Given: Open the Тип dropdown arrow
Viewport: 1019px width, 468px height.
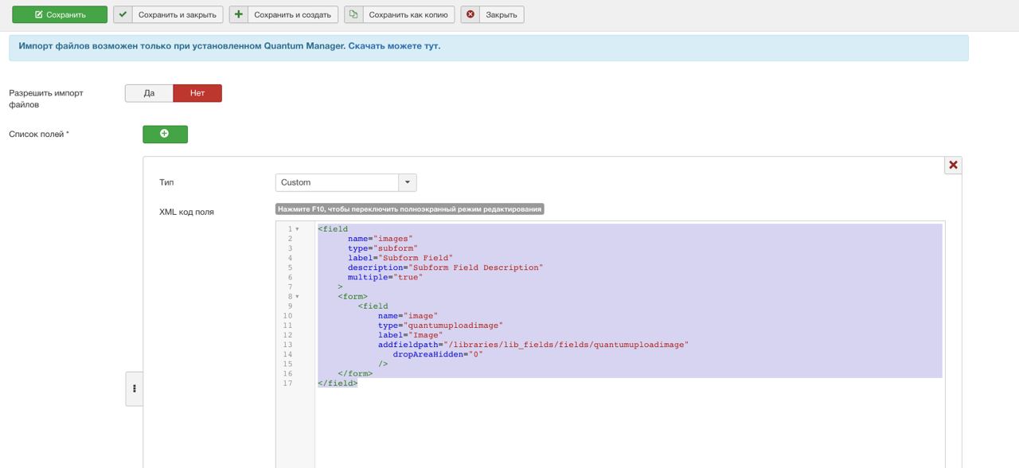Looking at the screenshot, I should coord(408,182).
